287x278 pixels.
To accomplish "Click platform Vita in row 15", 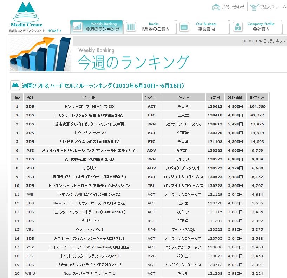I will pyautogui.click(x=30, y=229).
